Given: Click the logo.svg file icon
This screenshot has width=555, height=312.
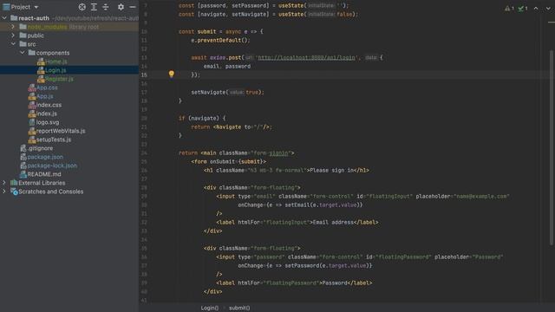Looking at the screenshot, I should coord(32,122).
